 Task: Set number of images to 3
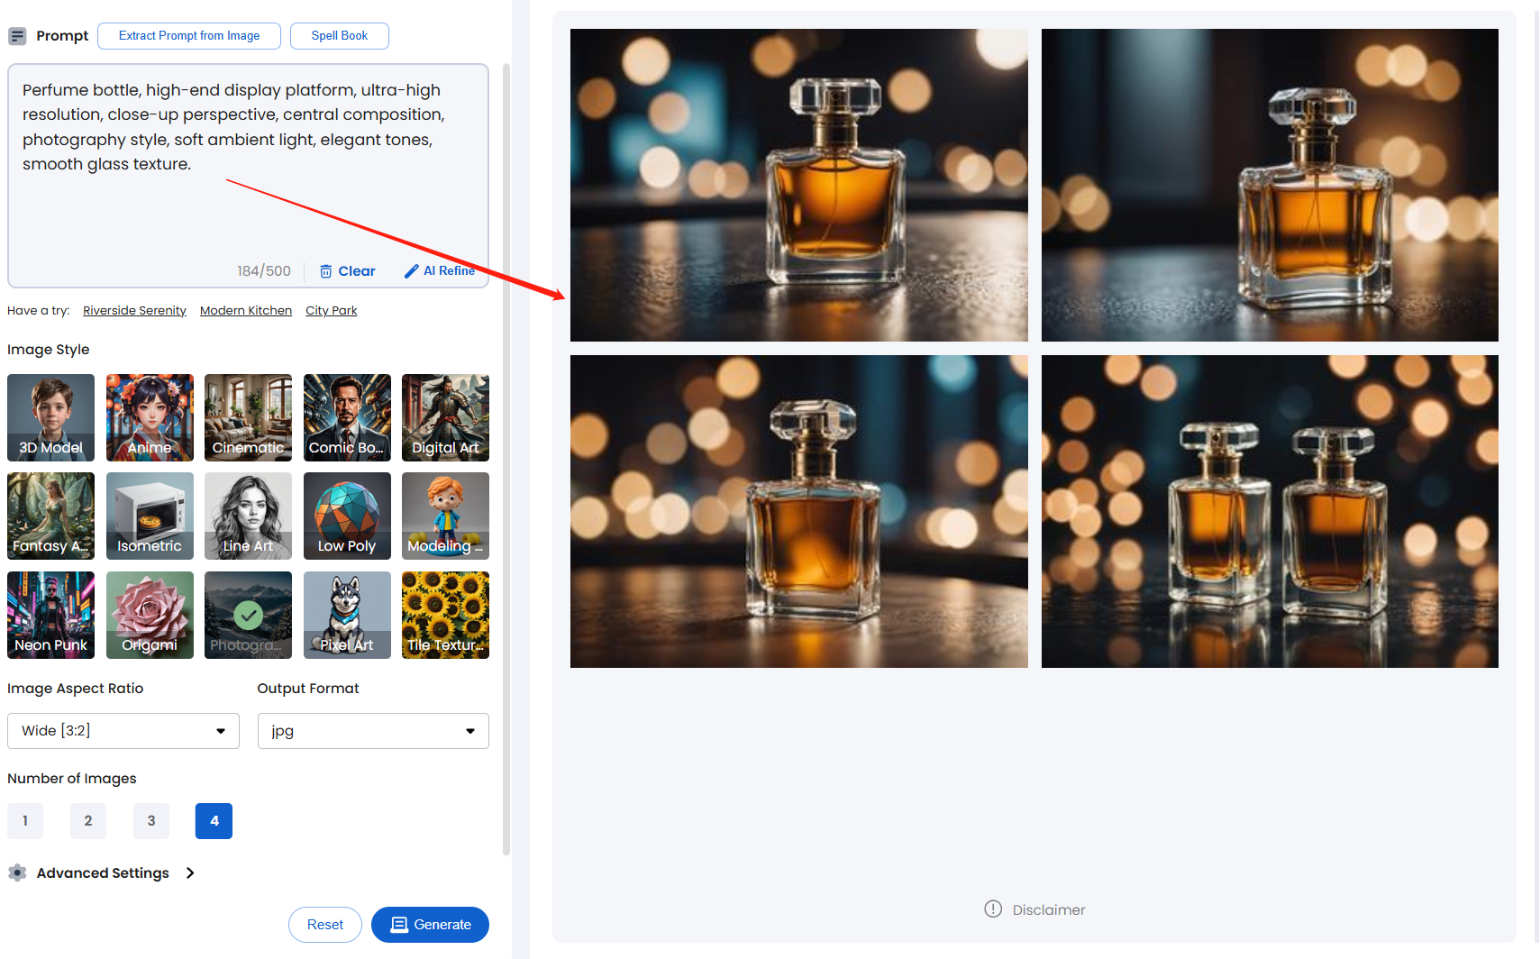[x=151, y=821]
